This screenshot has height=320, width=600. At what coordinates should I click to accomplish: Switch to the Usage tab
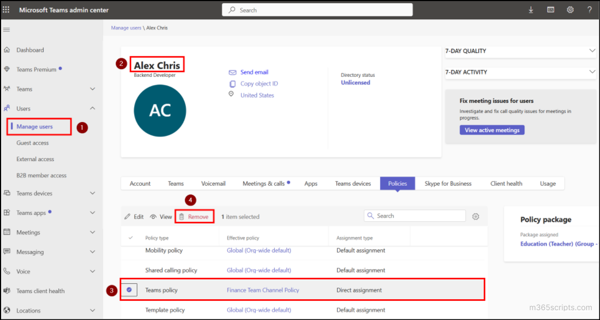[547, 184]
